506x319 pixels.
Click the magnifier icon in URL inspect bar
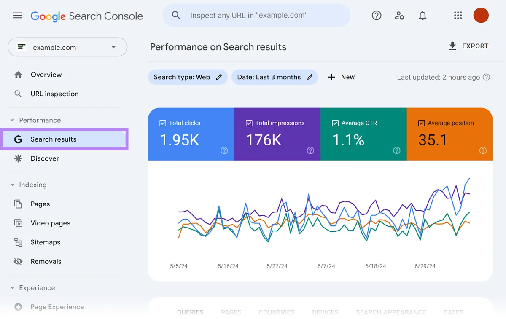176,16
